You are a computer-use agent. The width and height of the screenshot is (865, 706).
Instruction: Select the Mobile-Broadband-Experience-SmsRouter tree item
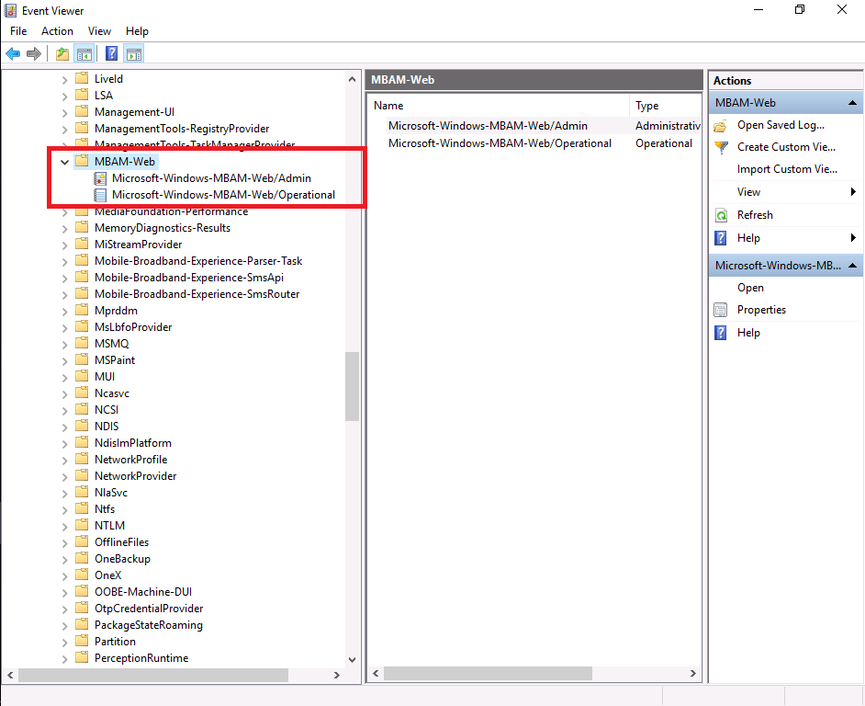(x=197, y=294)
